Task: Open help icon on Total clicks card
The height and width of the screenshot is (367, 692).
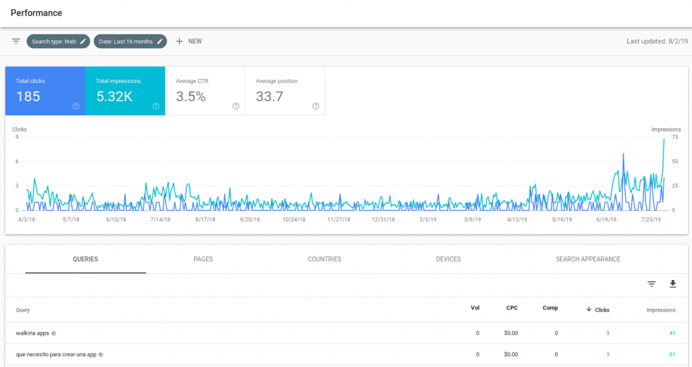Action: coord(76,106)
